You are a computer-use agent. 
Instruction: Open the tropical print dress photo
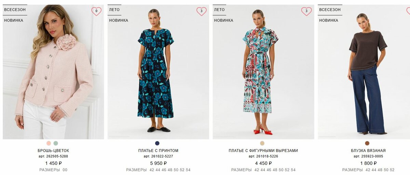click(263, 72)
